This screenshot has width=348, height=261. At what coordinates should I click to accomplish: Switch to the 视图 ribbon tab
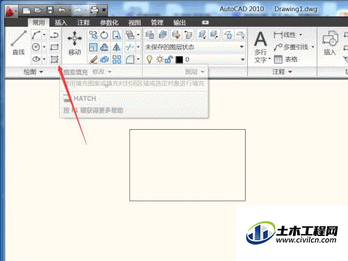click(134, 22)
